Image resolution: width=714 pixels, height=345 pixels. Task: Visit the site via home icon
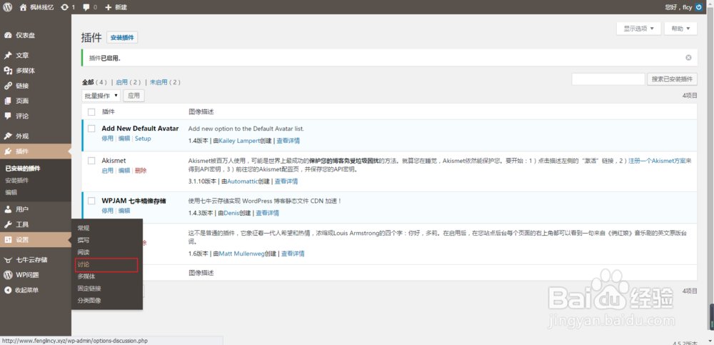(24, 7)
